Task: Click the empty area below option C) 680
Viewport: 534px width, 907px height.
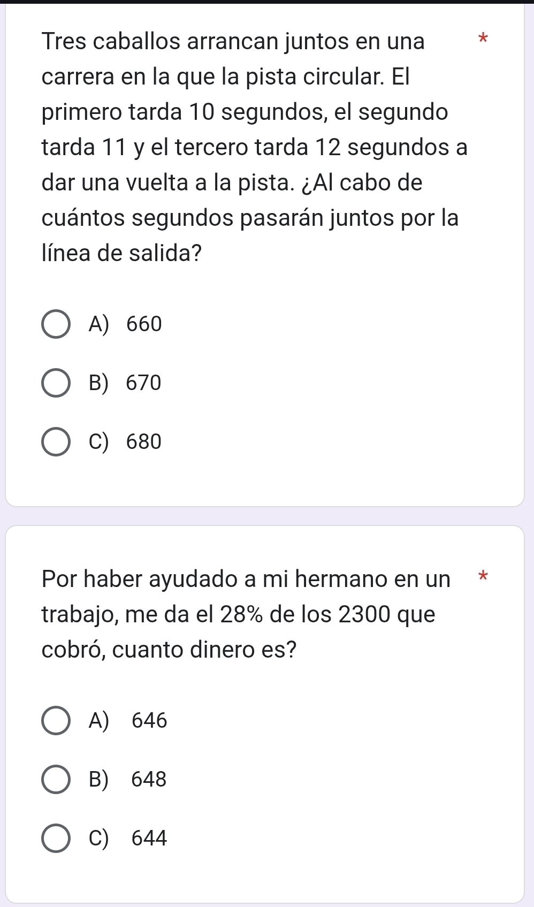Action: coord(265,482)
